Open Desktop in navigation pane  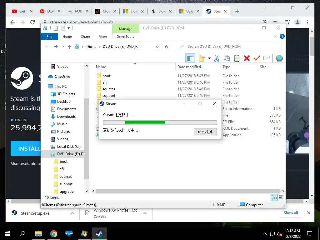(x=64, y=102)
